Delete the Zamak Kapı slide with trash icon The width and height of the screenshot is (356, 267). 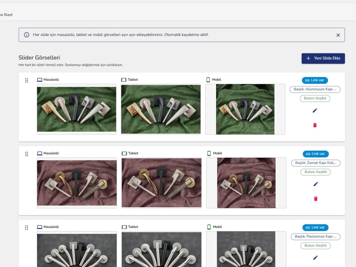pyautogui.click(x=315, y=199)
